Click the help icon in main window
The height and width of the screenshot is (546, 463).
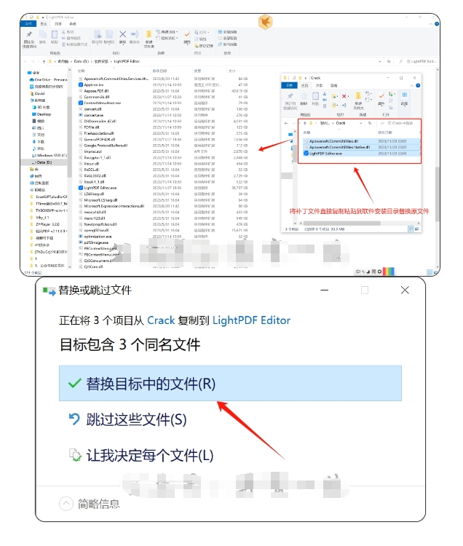coord(437,24)
